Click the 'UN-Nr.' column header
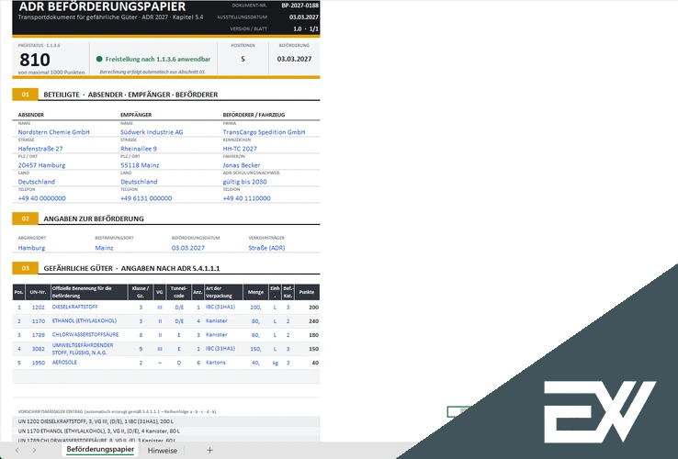This screenshot has height=459, width=678. pos(38,292)
